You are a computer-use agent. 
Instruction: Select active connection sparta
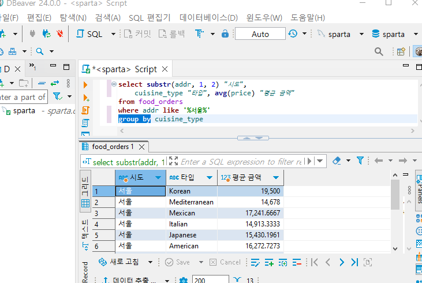click(x=334, y=34)
